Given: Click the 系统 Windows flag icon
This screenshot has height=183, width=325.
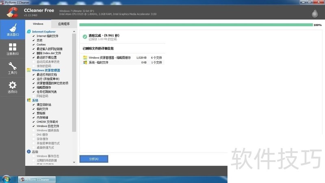Looking at the screenshot, I should (x=29, y=100).
